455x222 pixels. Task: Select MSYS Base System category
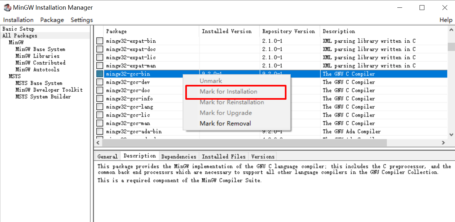(39, 83)
